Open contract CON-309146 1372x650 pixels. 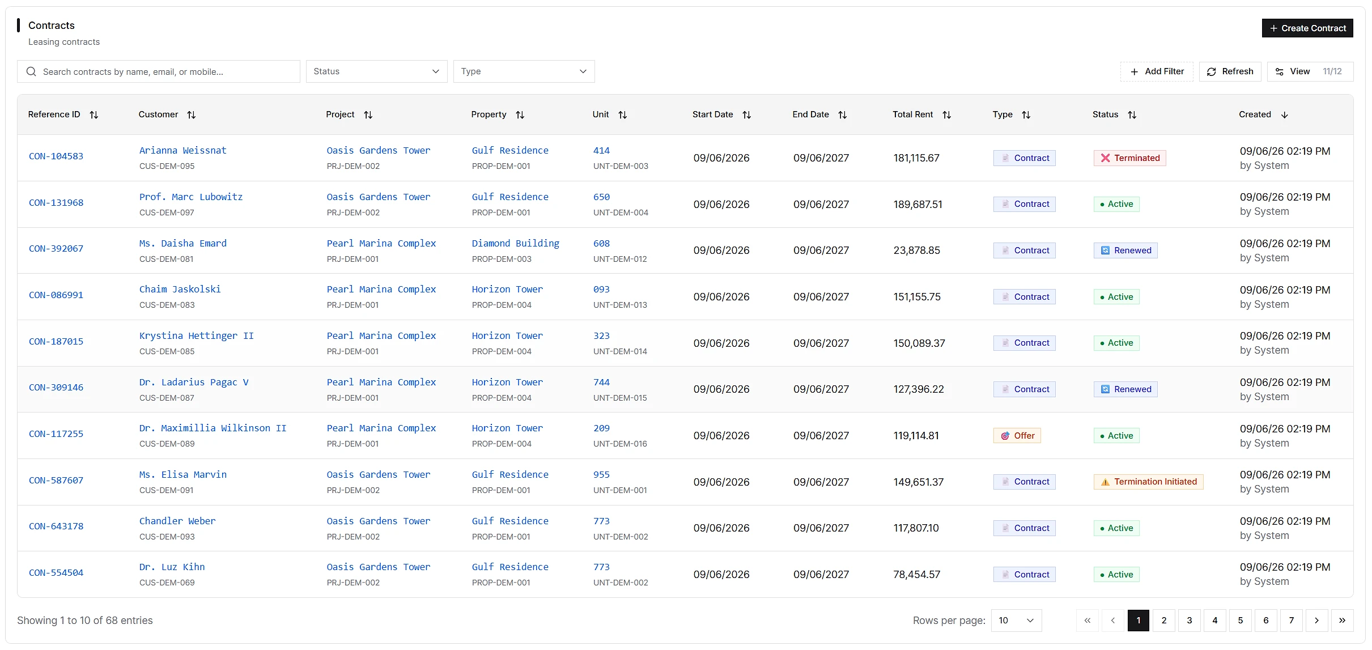56,388
